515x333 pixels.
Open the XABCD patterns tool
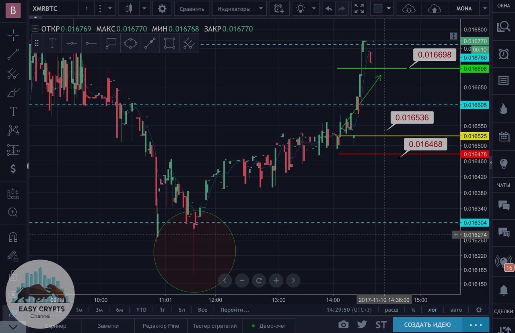pos(13,130)
